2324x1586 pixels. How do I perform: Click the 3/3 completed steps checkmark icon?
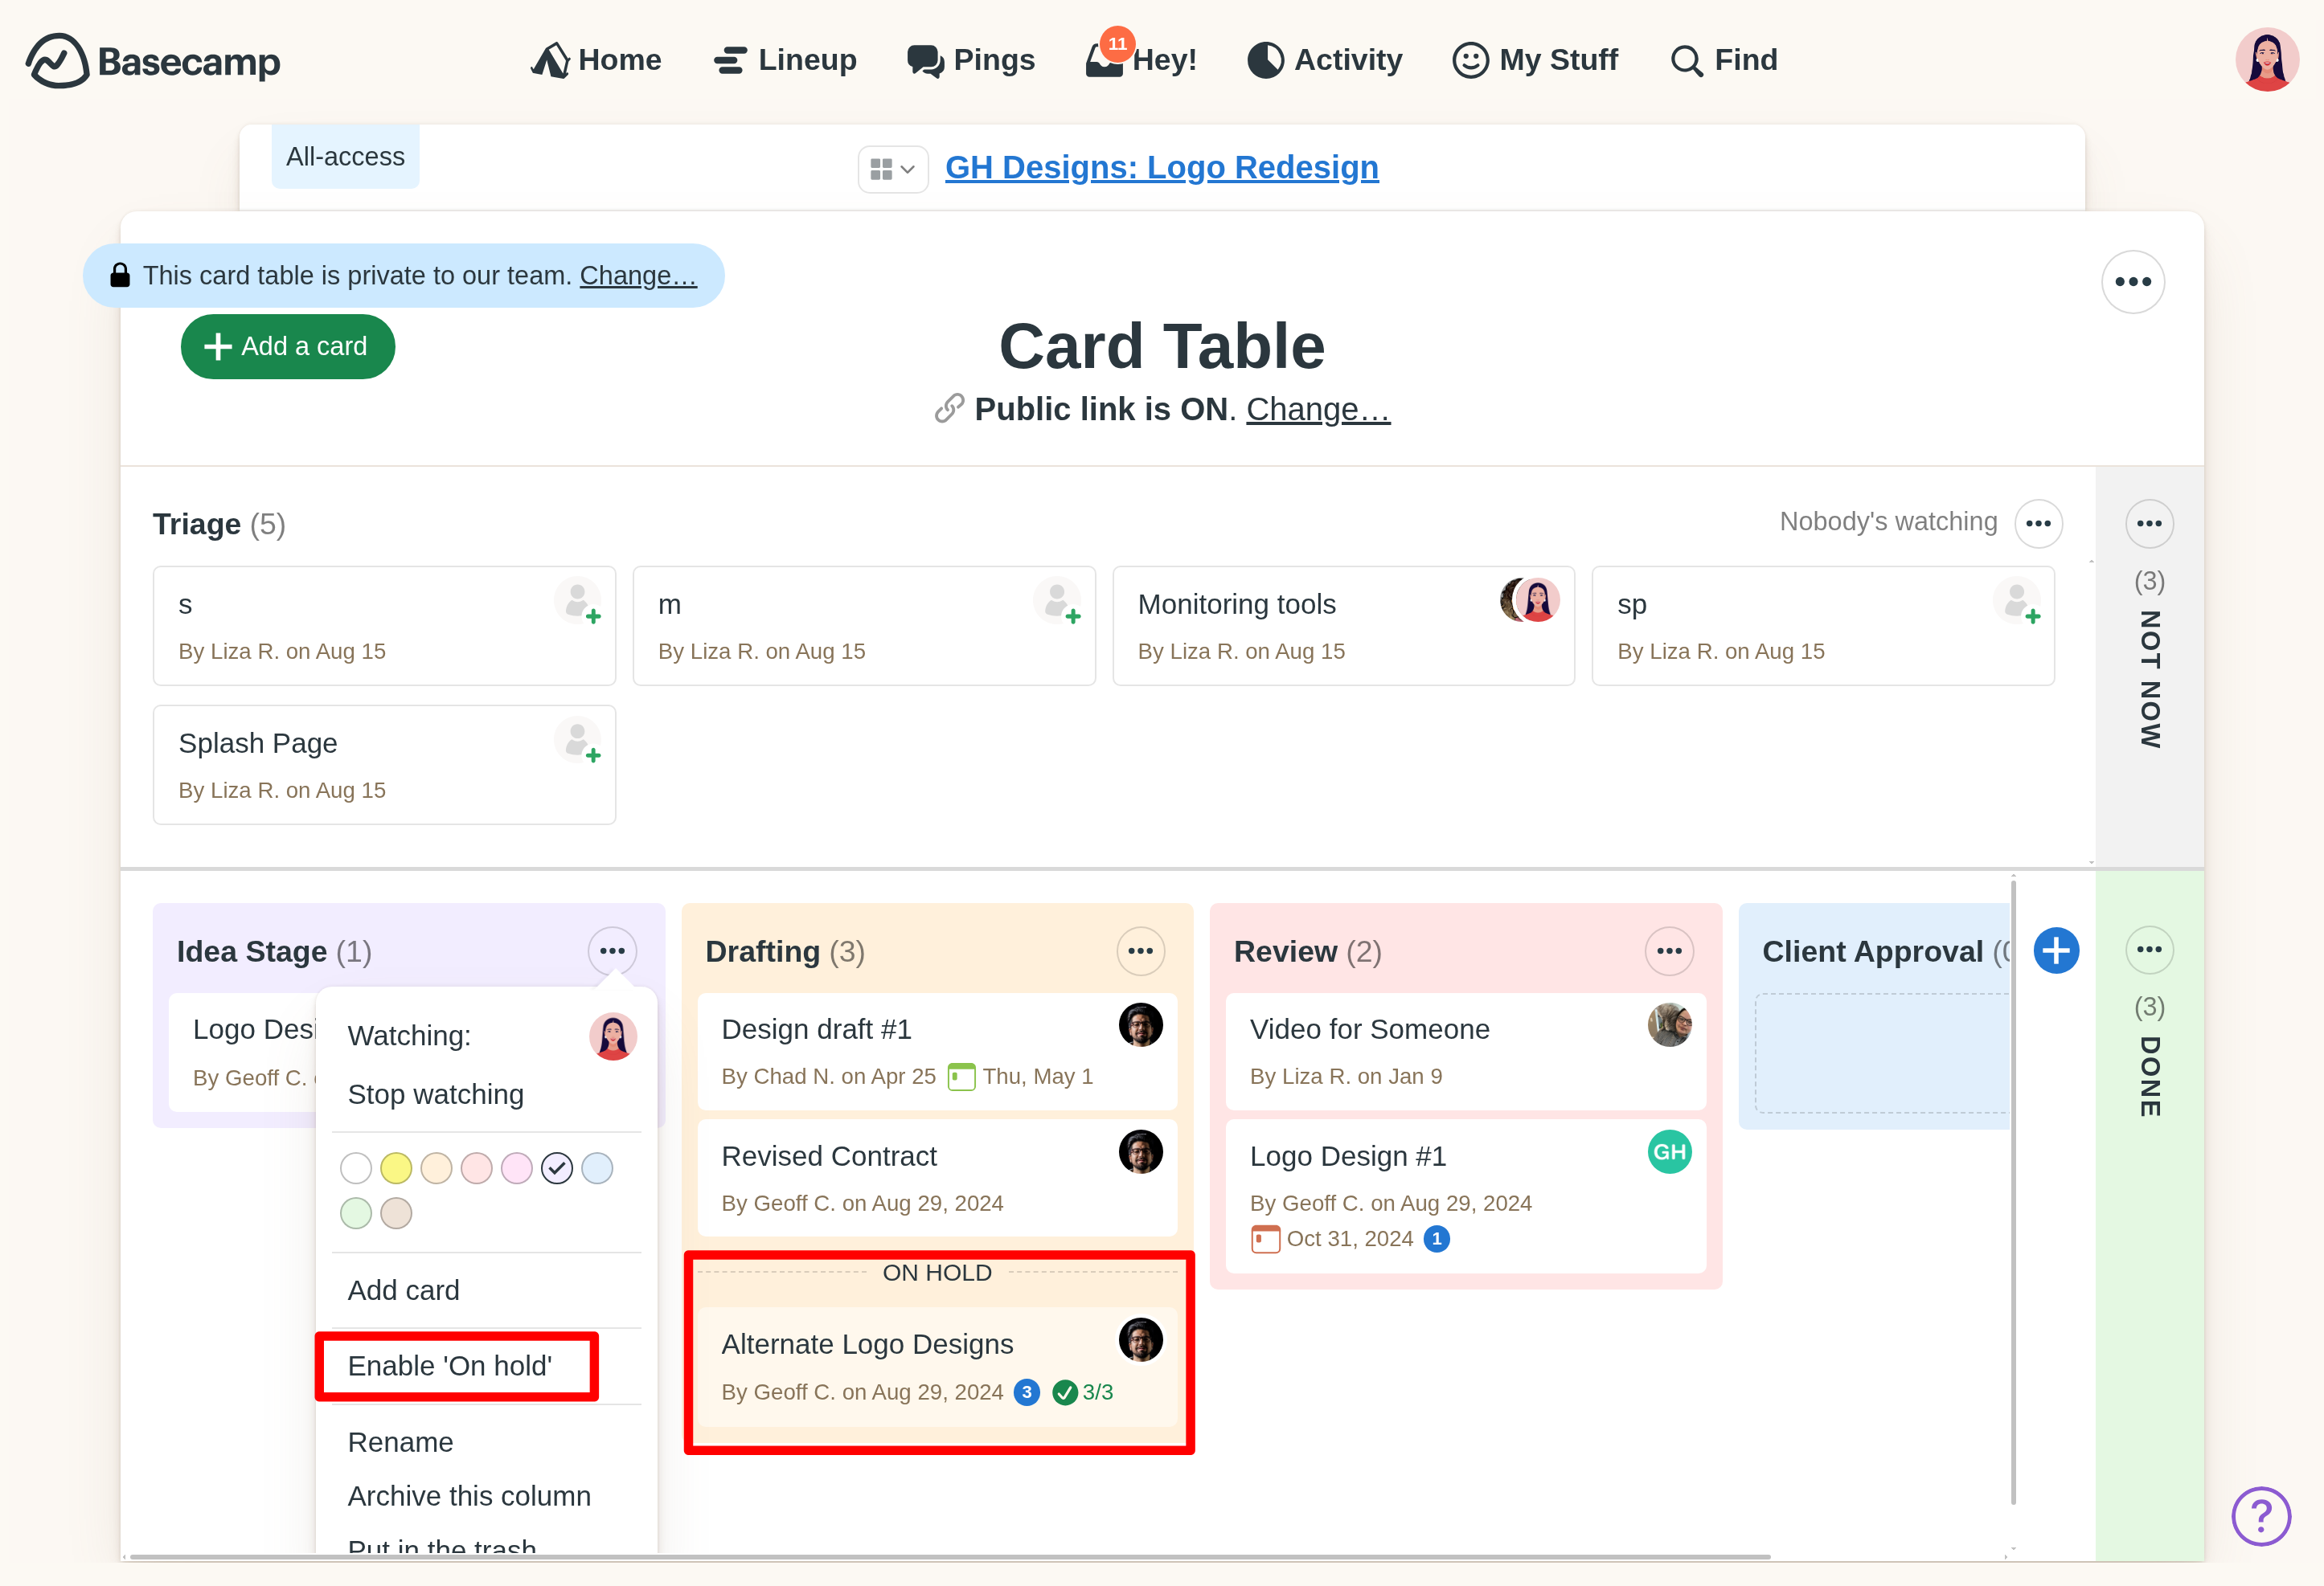pos(1065,1392)
